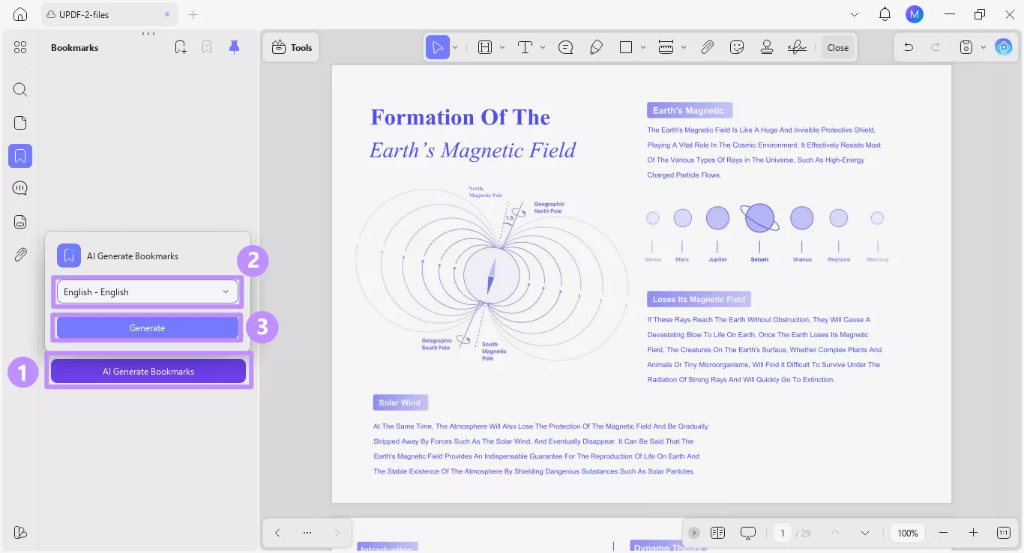Open the comments panel in the sidebar
Image resolution: width=1024 pixels, height=553 pixels.
pyautogui.click(x=20, y=188)
